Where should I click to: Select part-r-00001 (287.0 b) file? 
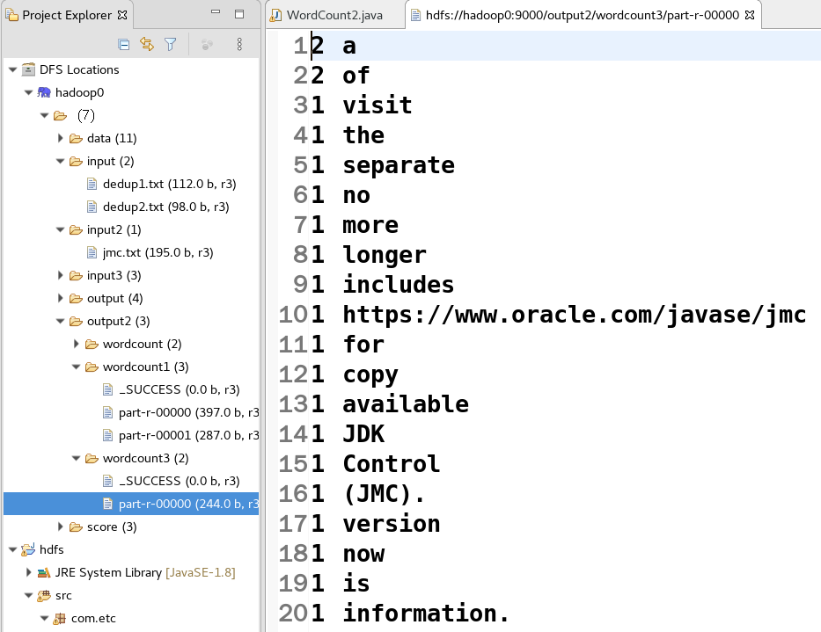pos(188,435)
